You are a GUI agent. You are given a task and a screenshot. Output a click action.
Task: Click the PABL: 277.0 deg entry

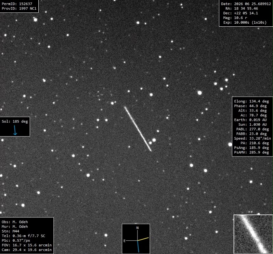252,129
